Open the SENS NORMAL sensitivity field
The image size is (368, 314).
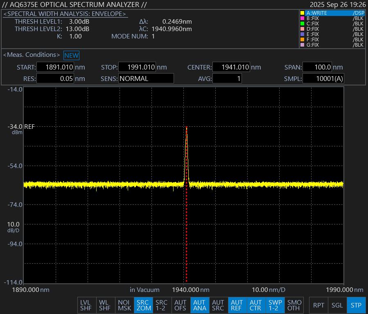146,78
